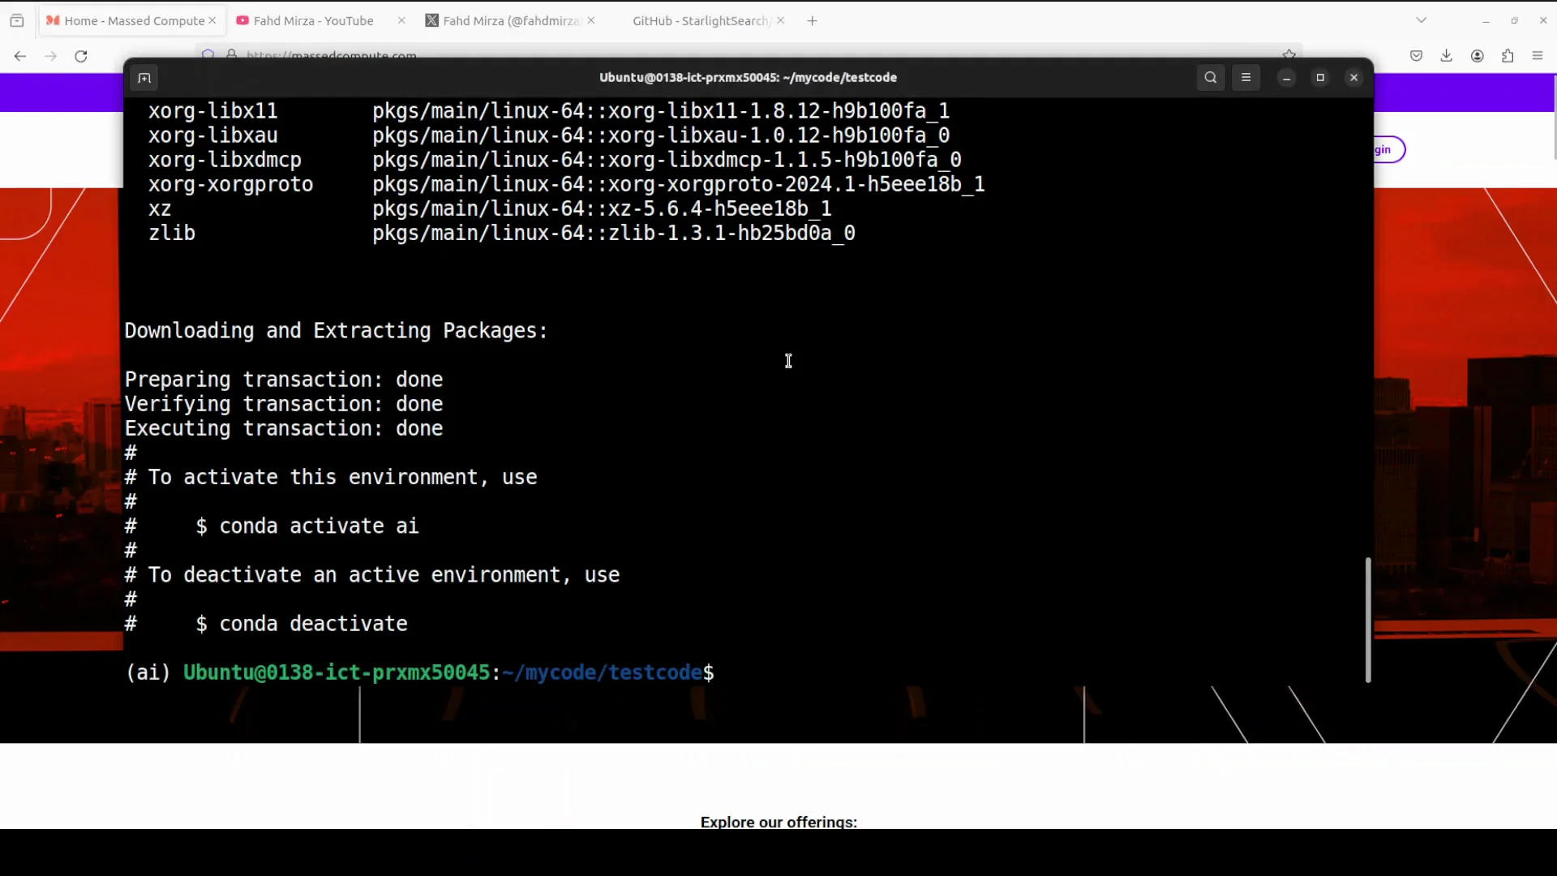Viewport: 1557px width, 876px height.
Task: Reload the browser page
Action: pyautogui.click(x=81, y=56)
